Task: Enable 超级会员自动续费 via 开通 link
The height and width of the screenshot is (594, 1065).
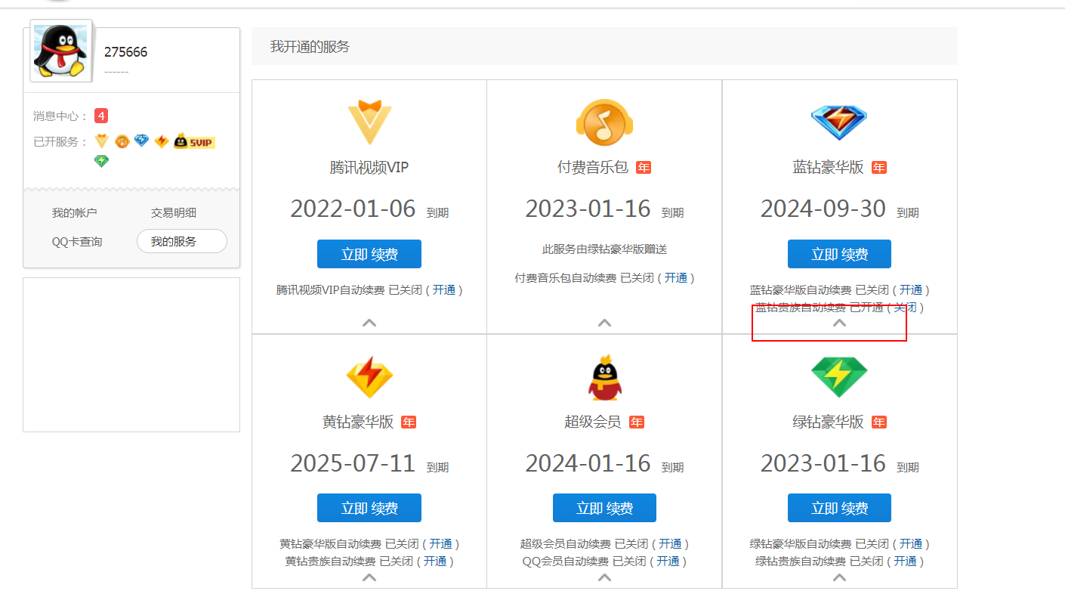Action: pyautogui.click(x=671, y=543)
